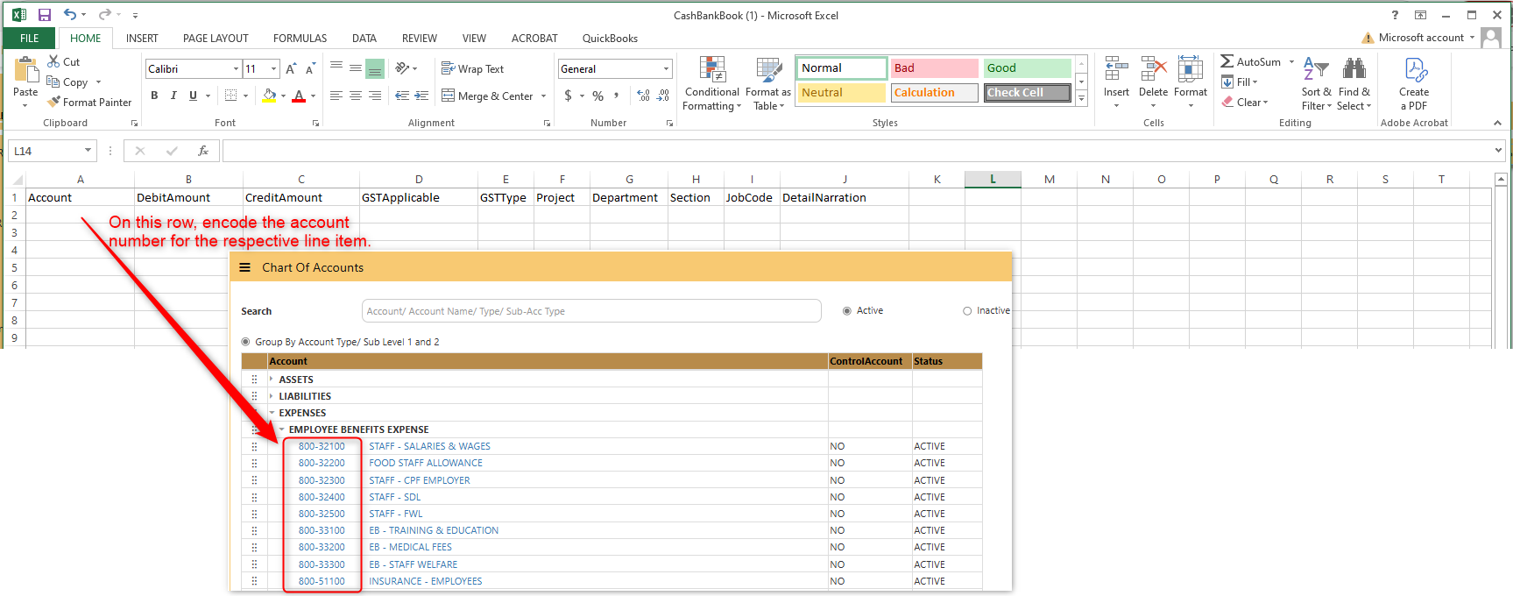
Task: Click the Borders icon
Action: pyautogui.click(x=231, y=96)
